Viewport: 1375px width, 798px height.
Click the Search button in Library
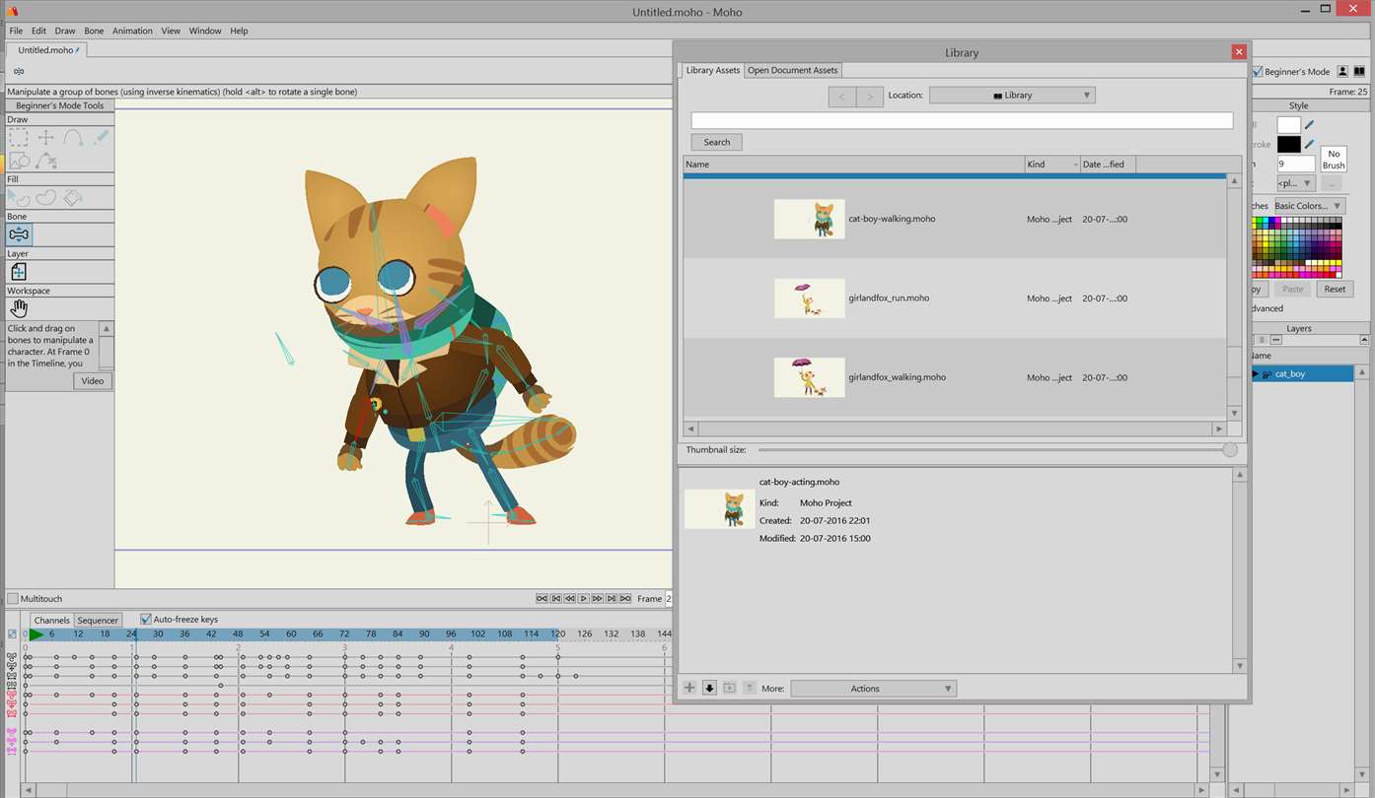pyautogui.click(x=716, y=142)
